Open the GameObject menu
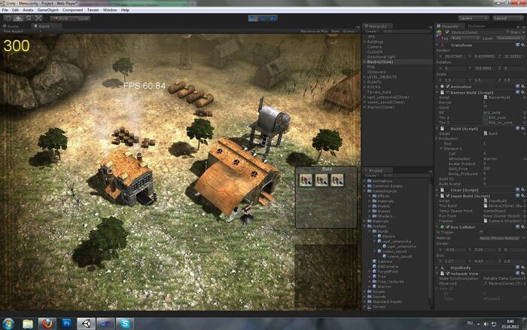Image resolution: width=527 pixels, height=330 pixels. [x=47, y=10]
